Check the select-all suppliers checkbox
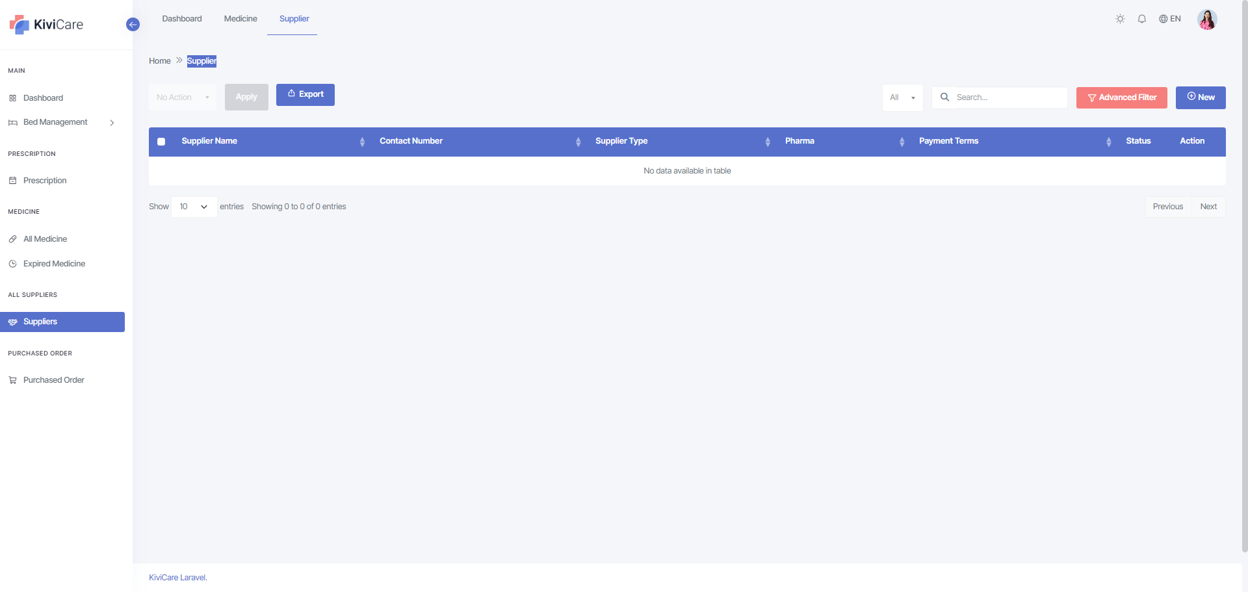1248x592 pixels. click(x=161, y=142)
